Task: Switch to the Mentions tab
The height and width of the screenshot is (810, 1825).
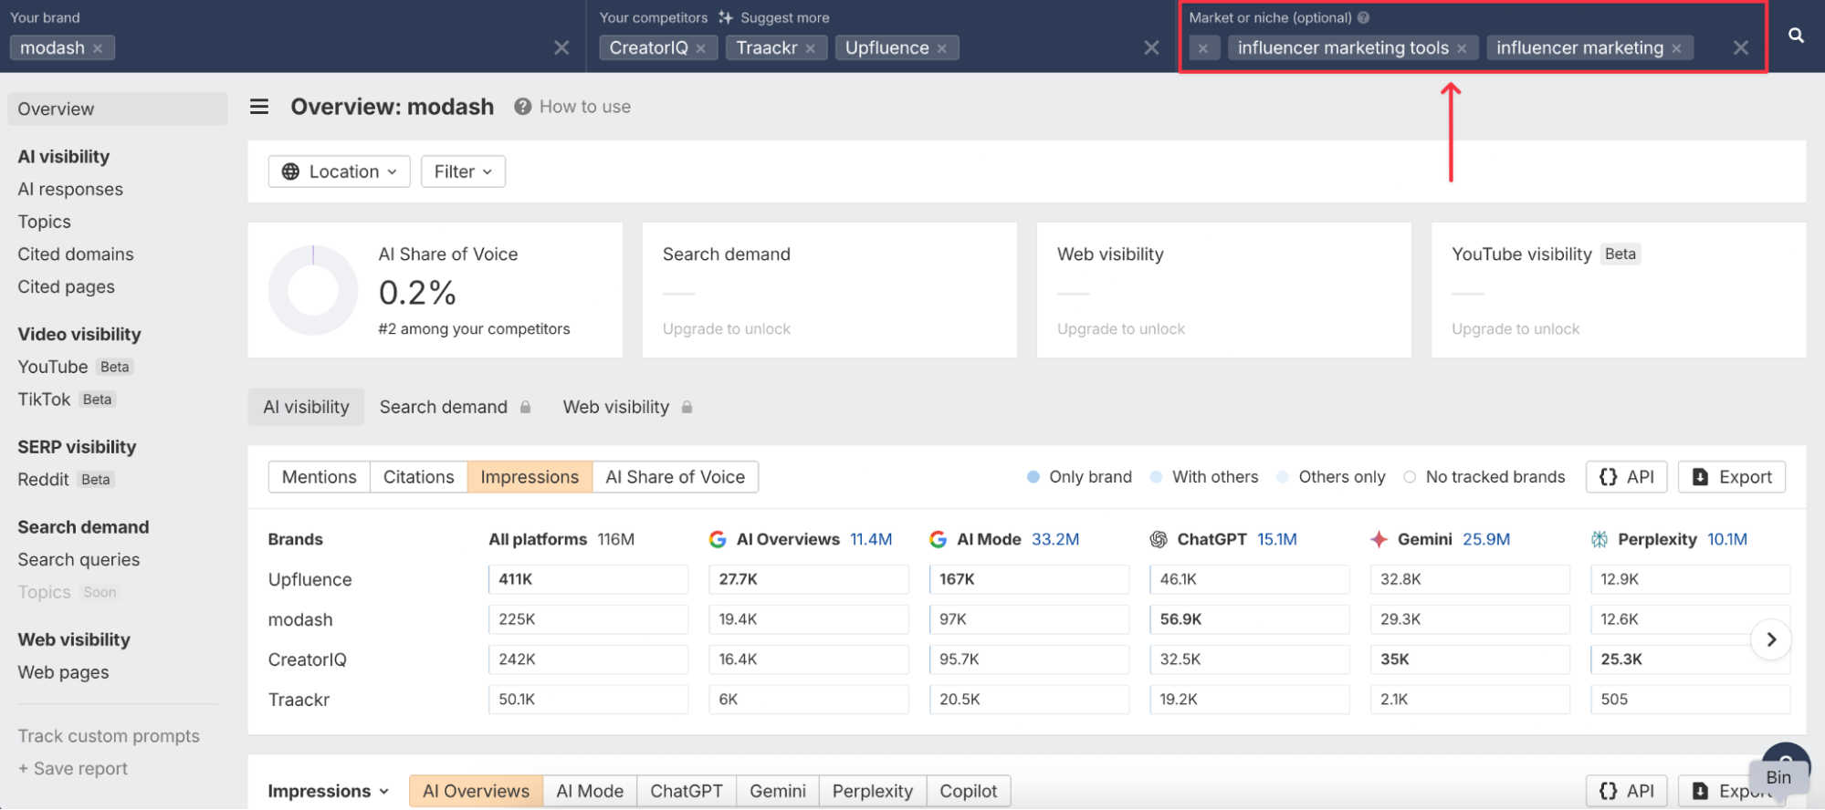Action: pos(319,477)
